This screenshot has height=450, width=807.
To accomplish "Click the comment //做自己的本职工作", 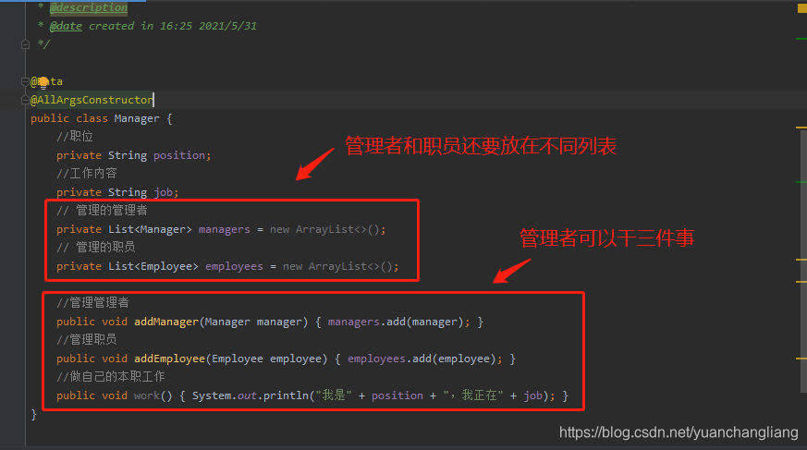I will tap(111, 378).
